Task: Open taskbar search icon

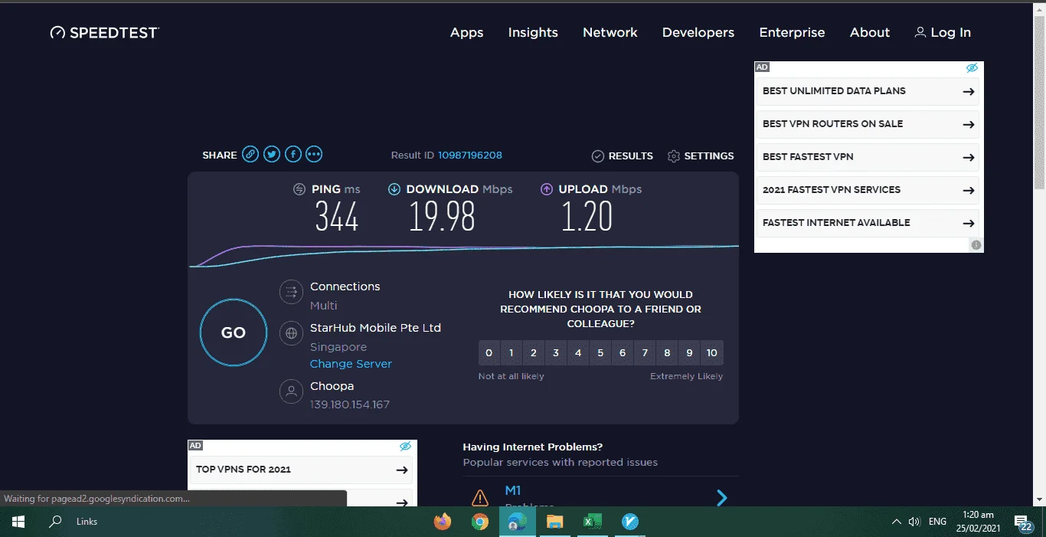Action: (x=55, y=522)
